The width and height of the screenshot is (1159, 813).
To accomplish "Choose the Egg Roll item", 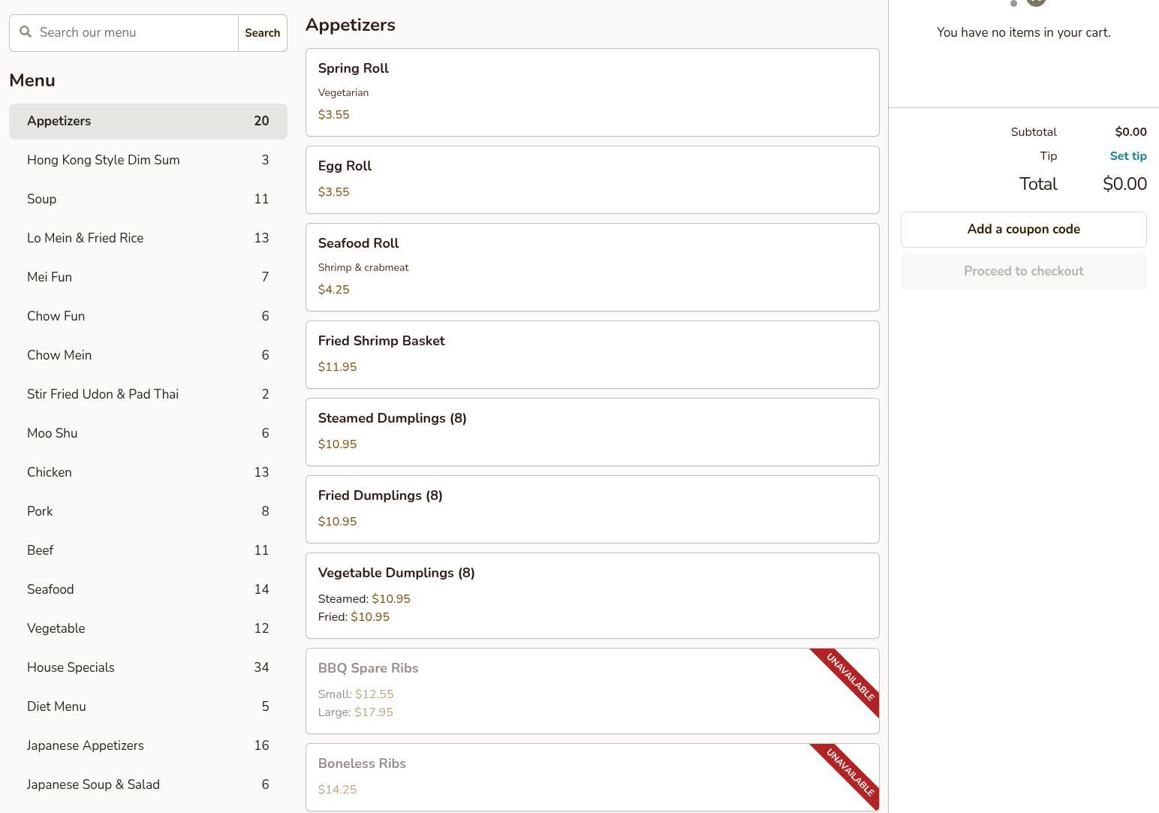I will tap(592, 180).
